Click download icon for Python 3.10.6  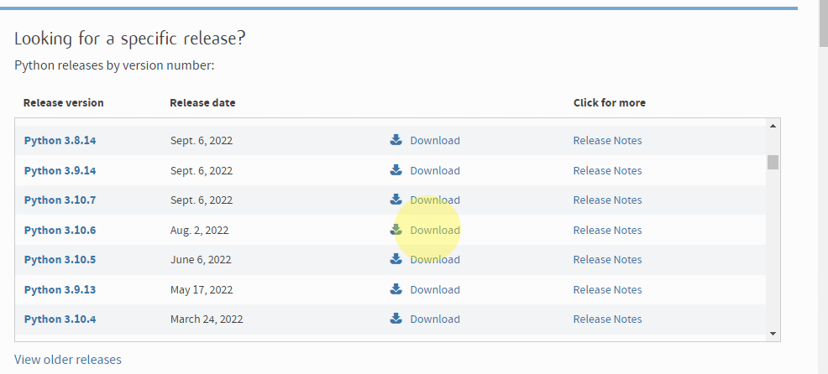point(396,230)
